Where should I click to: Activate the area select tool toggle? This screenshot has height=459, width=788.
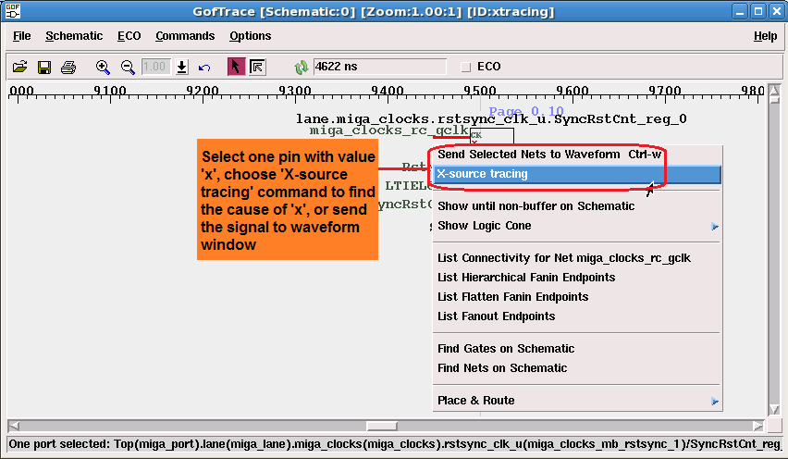click(258, 67)
